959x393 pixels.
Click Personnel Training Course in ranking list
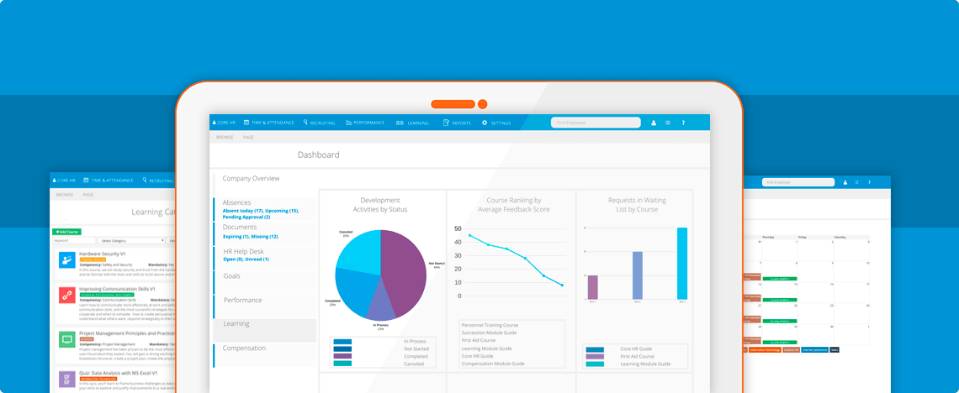(x=490, y=325)
